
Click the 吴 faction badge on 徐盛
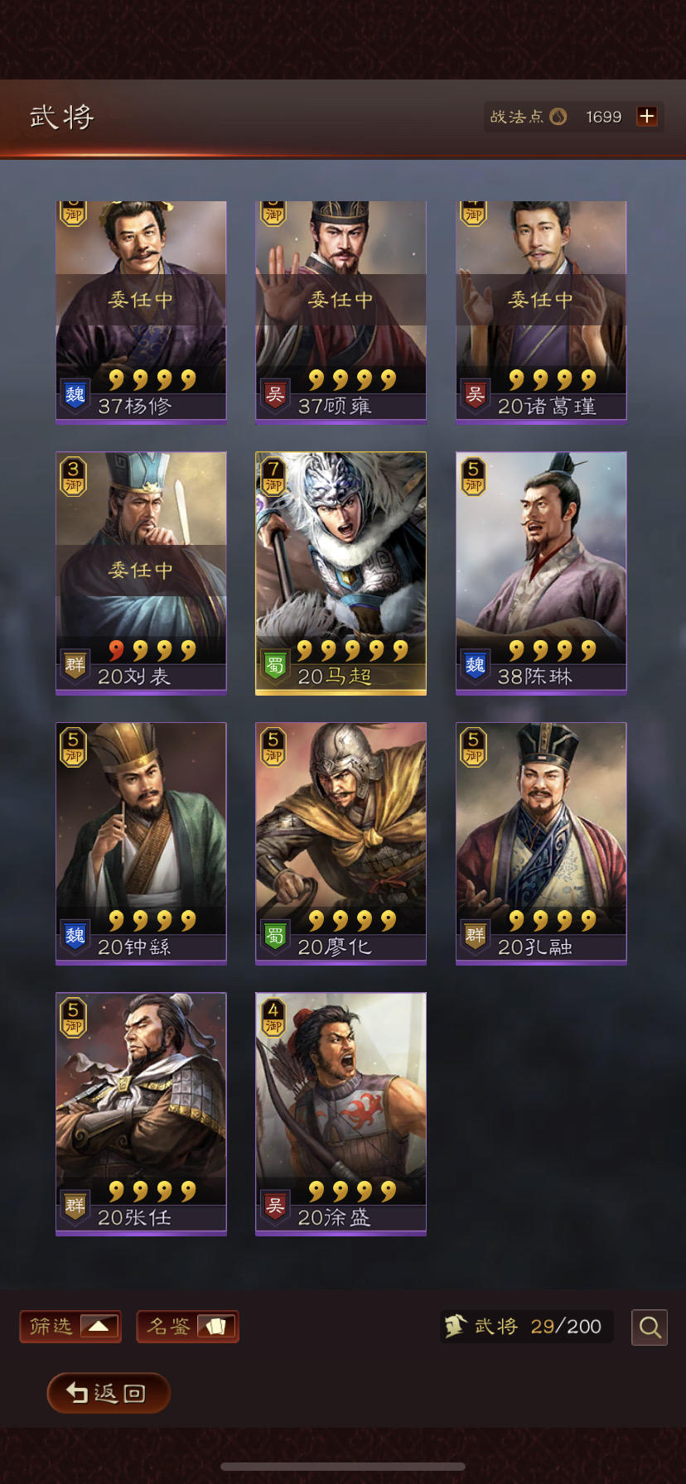pos(274,1206)
